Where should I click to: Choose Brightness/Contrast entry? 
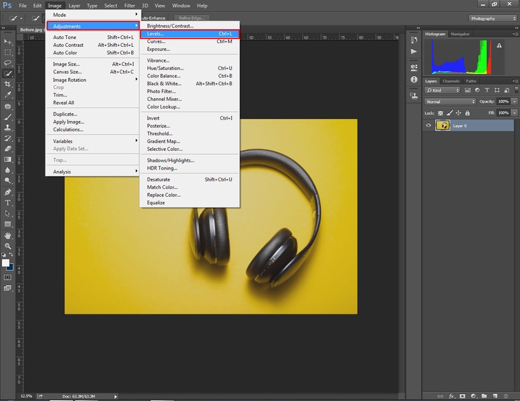click(189, 26)
